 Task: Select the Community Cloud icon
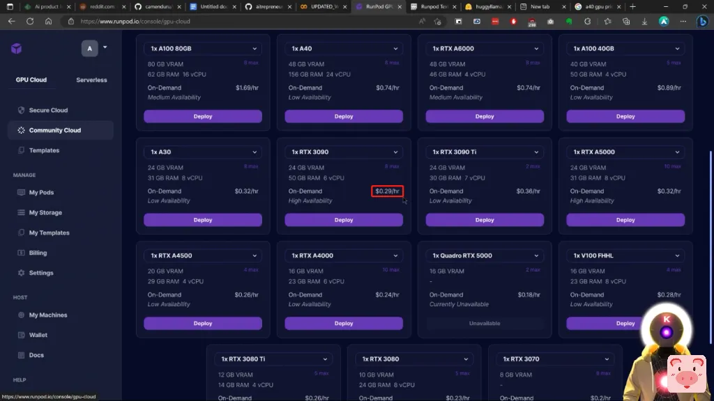[x=21, y=130]
